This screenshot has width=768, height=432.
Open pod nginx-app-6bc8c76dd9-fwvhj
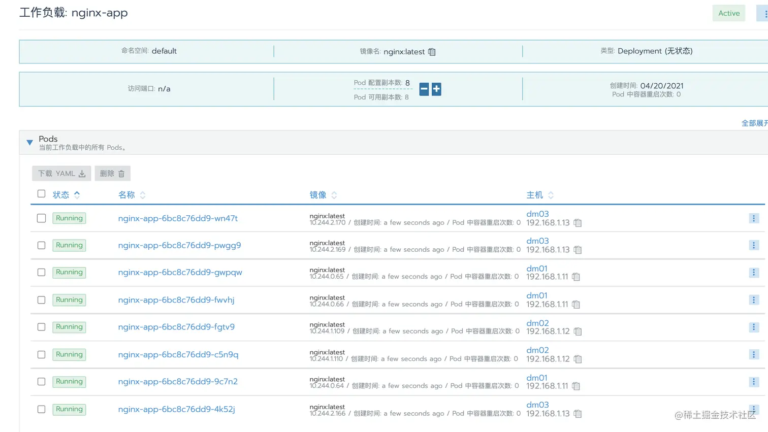click(x=176, y=300)
